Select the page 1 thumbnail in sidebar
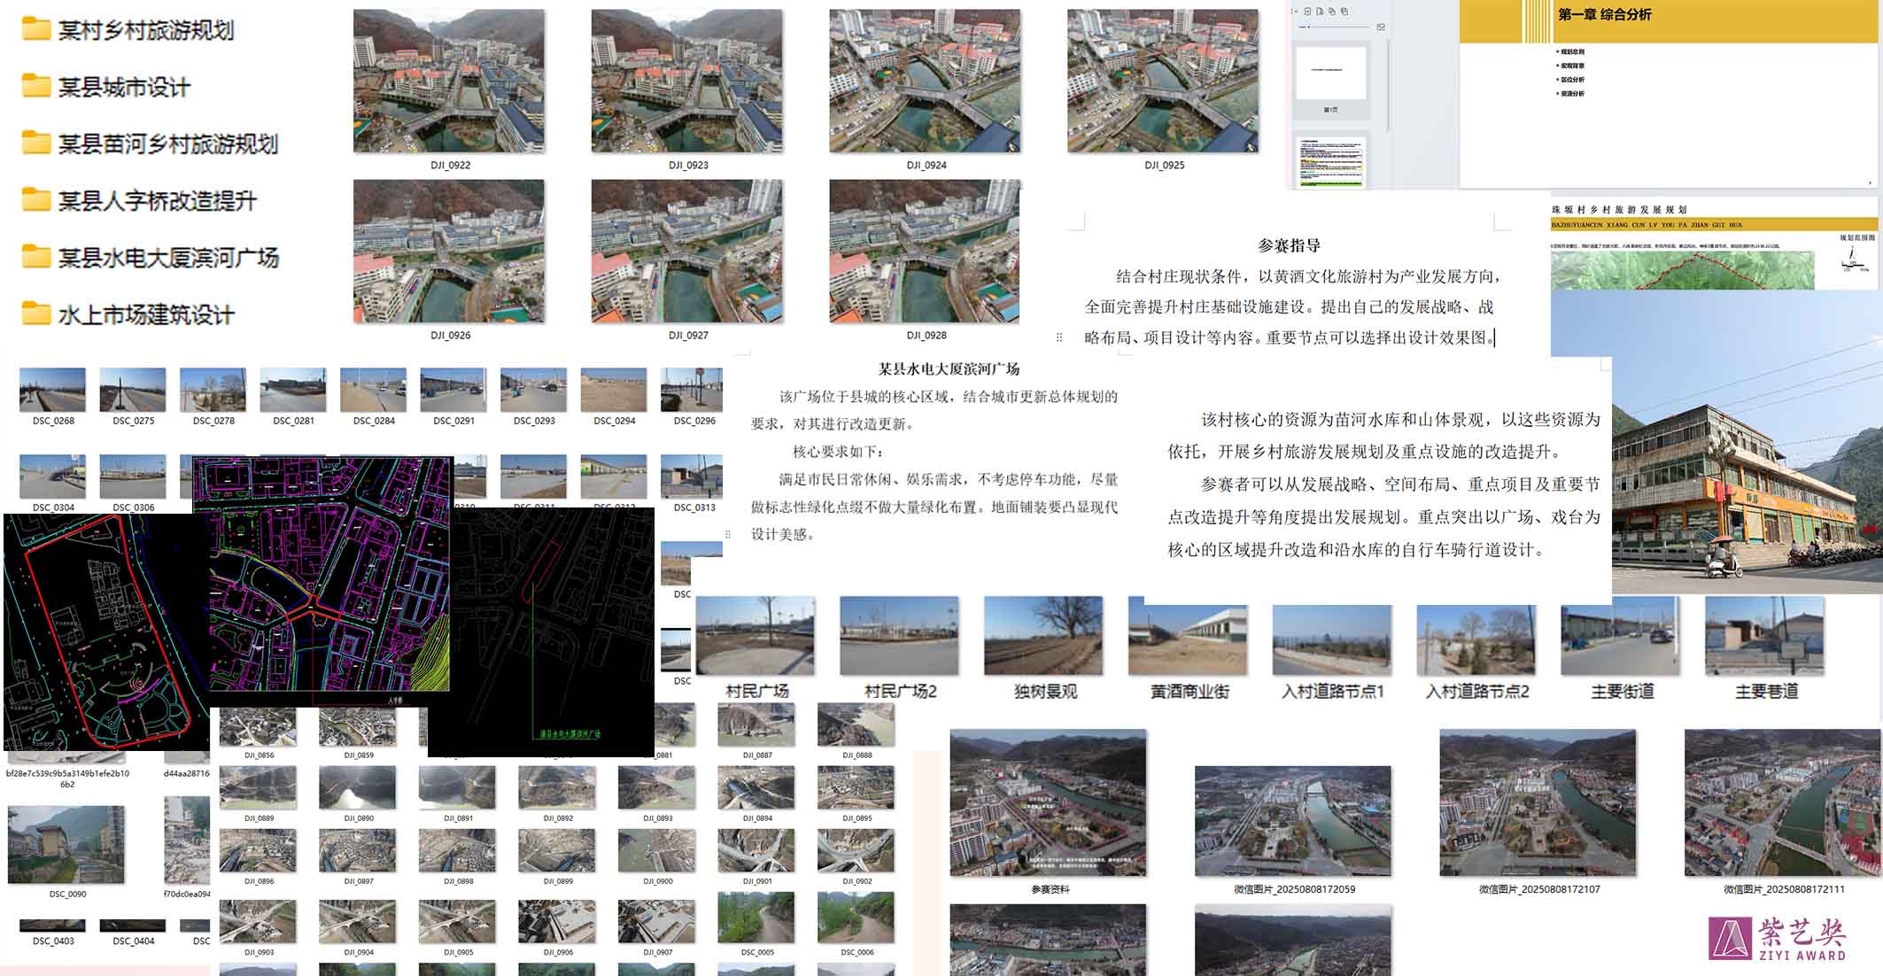 (1330, 74)
